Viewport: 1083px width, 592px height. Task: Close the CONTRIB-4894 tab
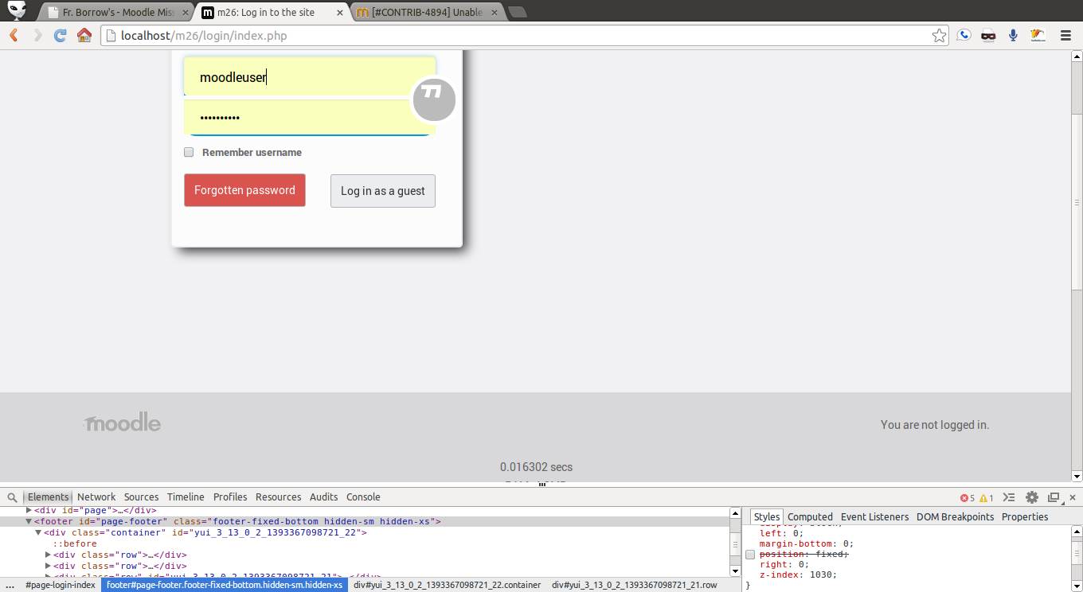(x=494, y=13)
